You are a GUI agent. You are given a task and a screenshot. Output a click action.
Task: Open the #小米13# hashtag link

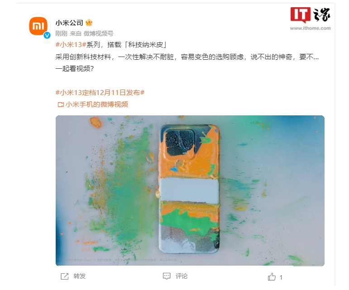[x=71, y=45]
